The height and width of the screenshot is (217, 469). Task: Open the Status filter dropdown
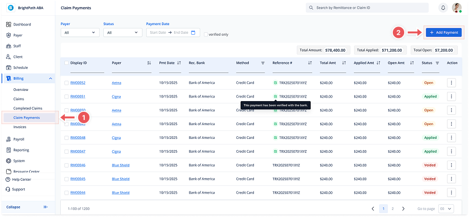(x=123, y=33)
